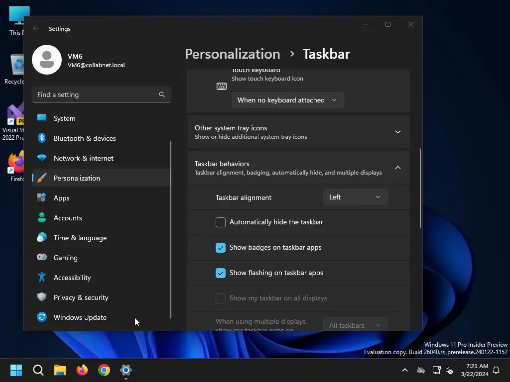Click the Privacy & security shield icon
The image size is (510, 382).
42,297
